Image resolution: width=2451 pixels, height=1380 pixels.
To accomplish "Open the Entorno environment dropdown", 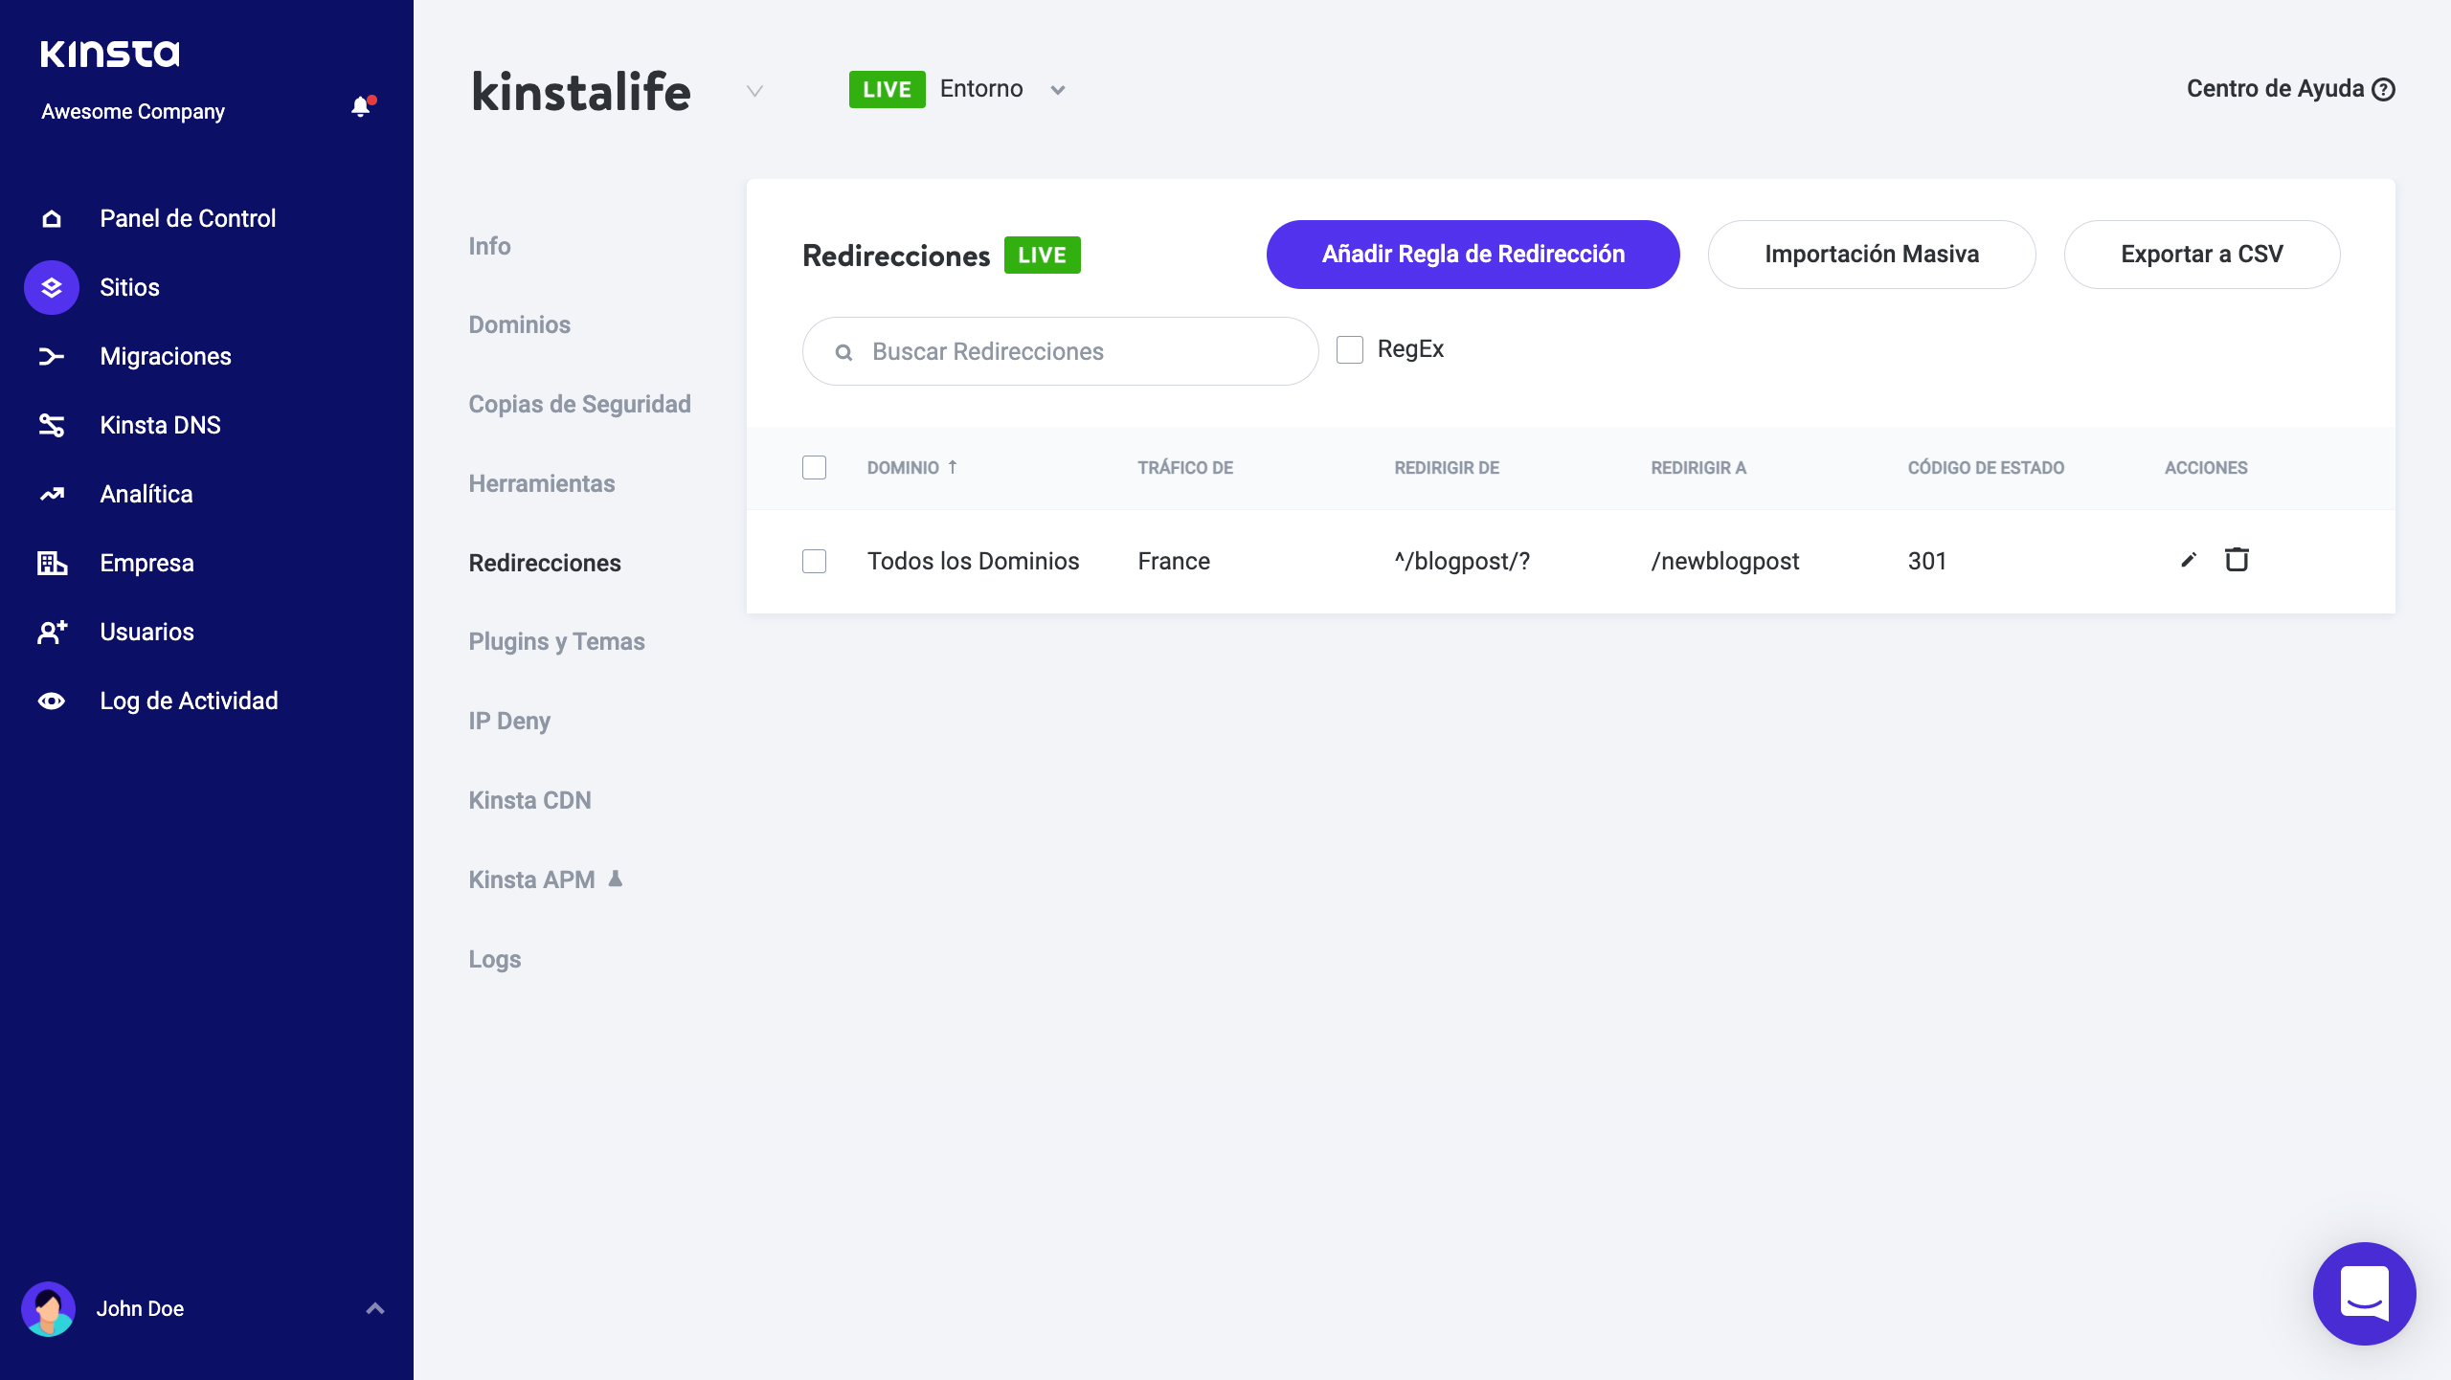I will pyautogui.click(x=1057, y=90).
